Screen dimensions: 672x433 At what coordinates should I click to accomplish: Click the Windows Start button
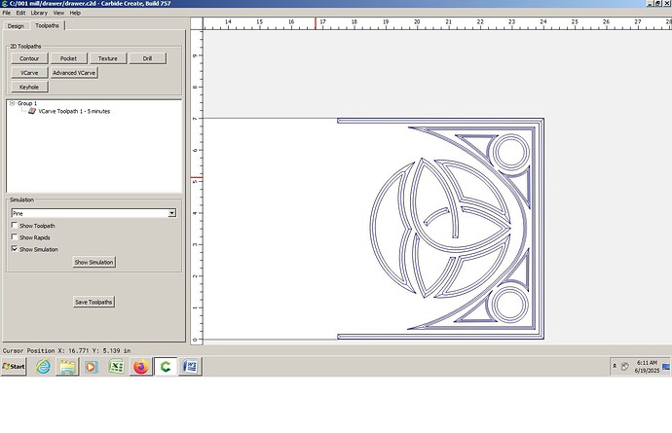tap(14, 367)
